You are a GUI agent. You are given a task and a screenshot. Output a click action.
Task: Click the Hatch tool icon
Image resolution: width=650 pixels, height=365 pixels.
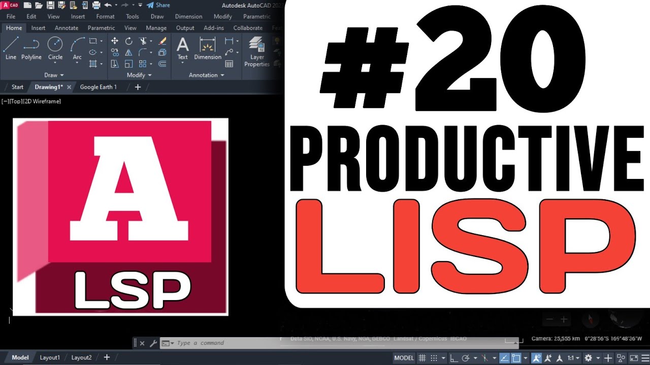tap(93, 64)
